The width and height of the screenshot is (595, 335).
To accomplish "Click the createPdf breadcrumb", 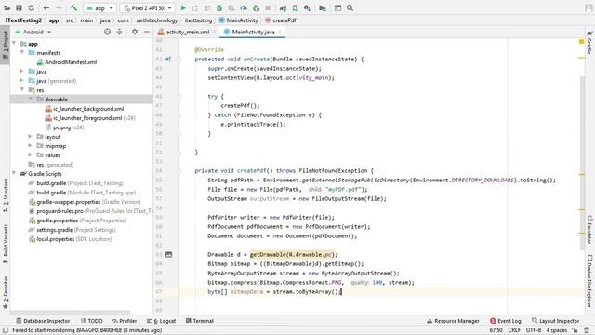I will (281, 20).
